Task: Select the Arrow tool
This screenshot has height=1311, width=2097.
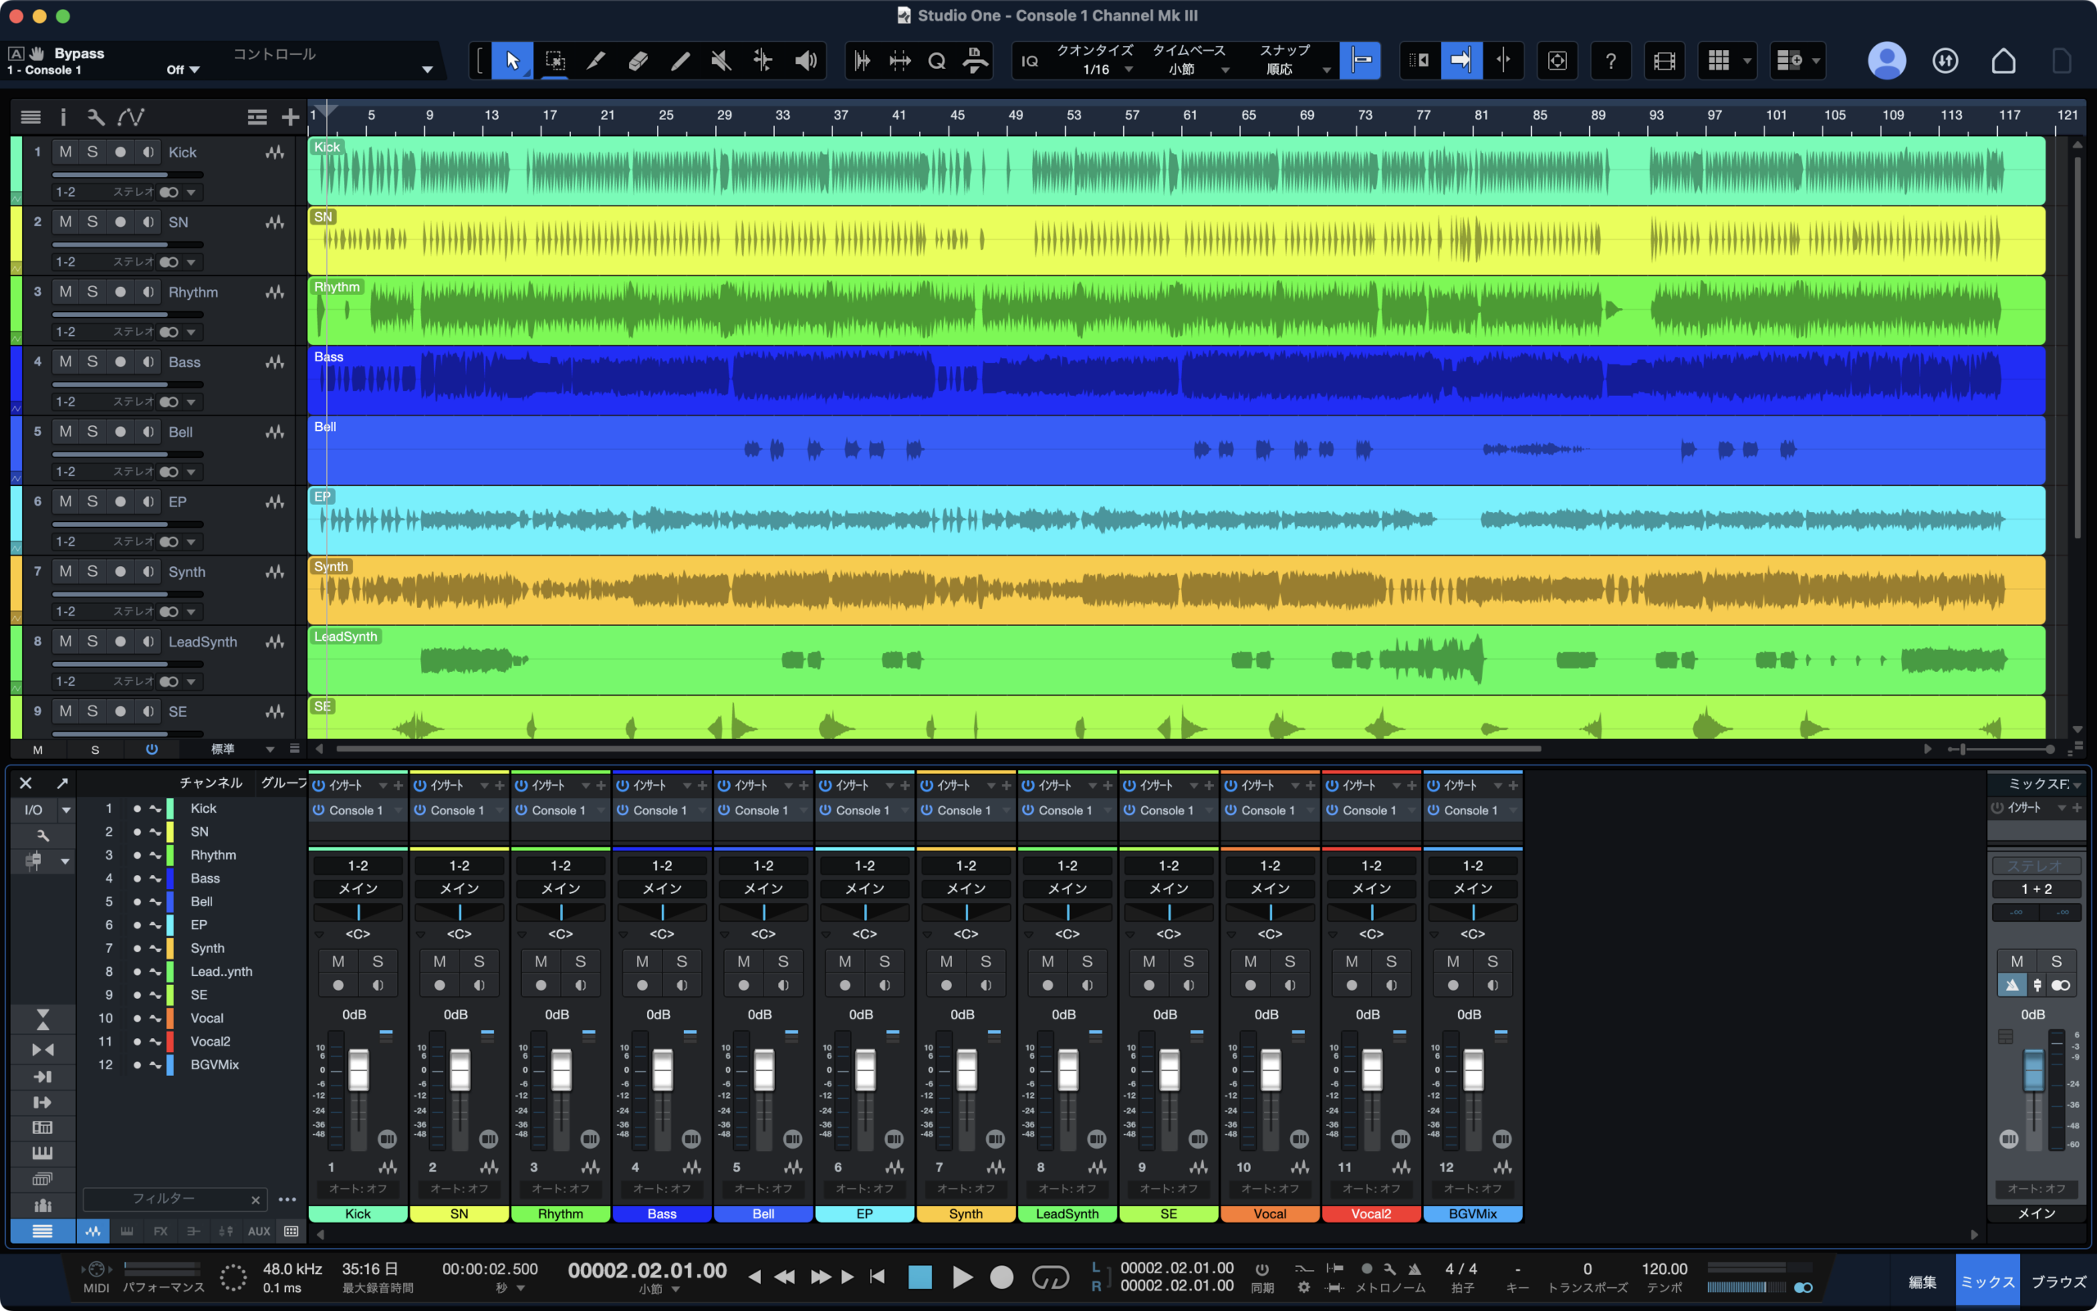Action: click(x=512, y=61)
